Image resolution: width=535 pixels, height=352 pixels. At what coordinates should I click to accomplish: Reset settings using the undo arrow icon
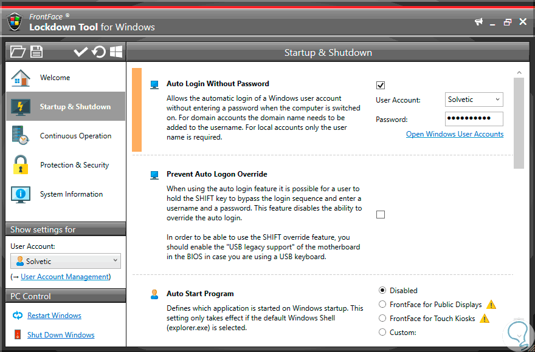tap(99, 52)
